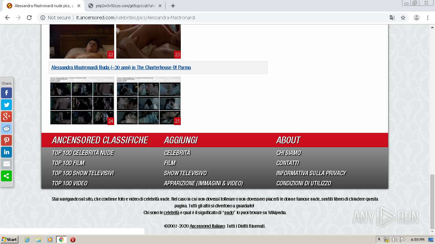Image resolution: width=435 pixels, height=244 pixels.
Task: Click the vertical page scrollbar thumb
Action: coord(432,201)
